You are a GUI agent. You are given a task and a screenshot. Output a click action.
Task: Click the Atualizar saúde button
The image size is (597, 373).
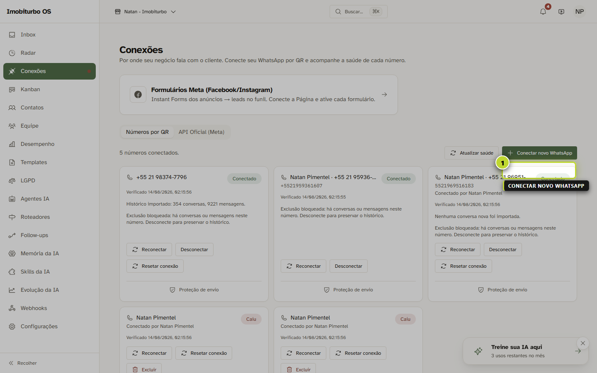tap(472, 153)
